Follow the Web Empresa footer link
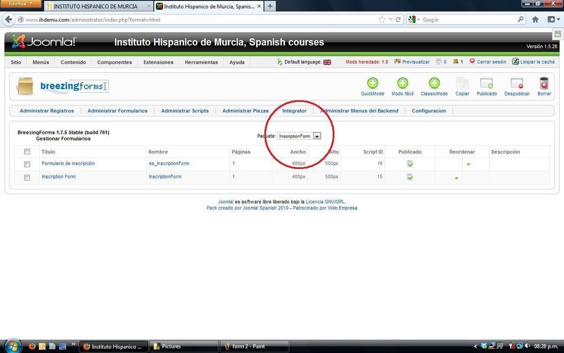 342,208
